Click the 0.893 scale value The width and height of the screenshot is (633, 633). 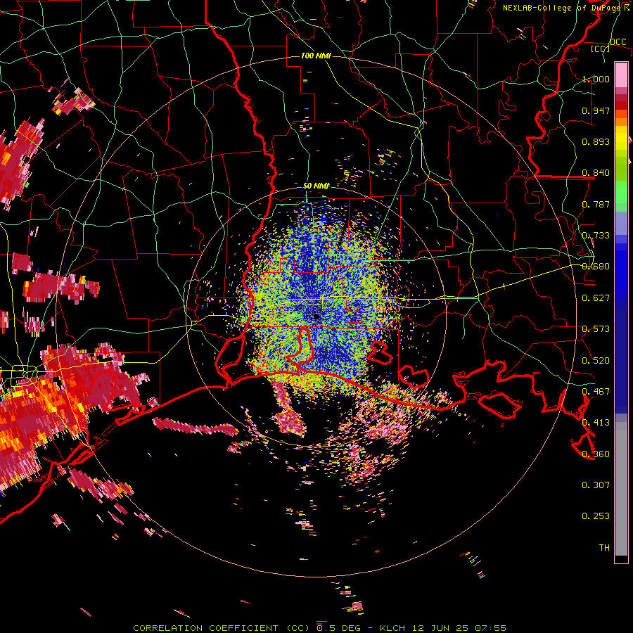click(x=596, y=141)
